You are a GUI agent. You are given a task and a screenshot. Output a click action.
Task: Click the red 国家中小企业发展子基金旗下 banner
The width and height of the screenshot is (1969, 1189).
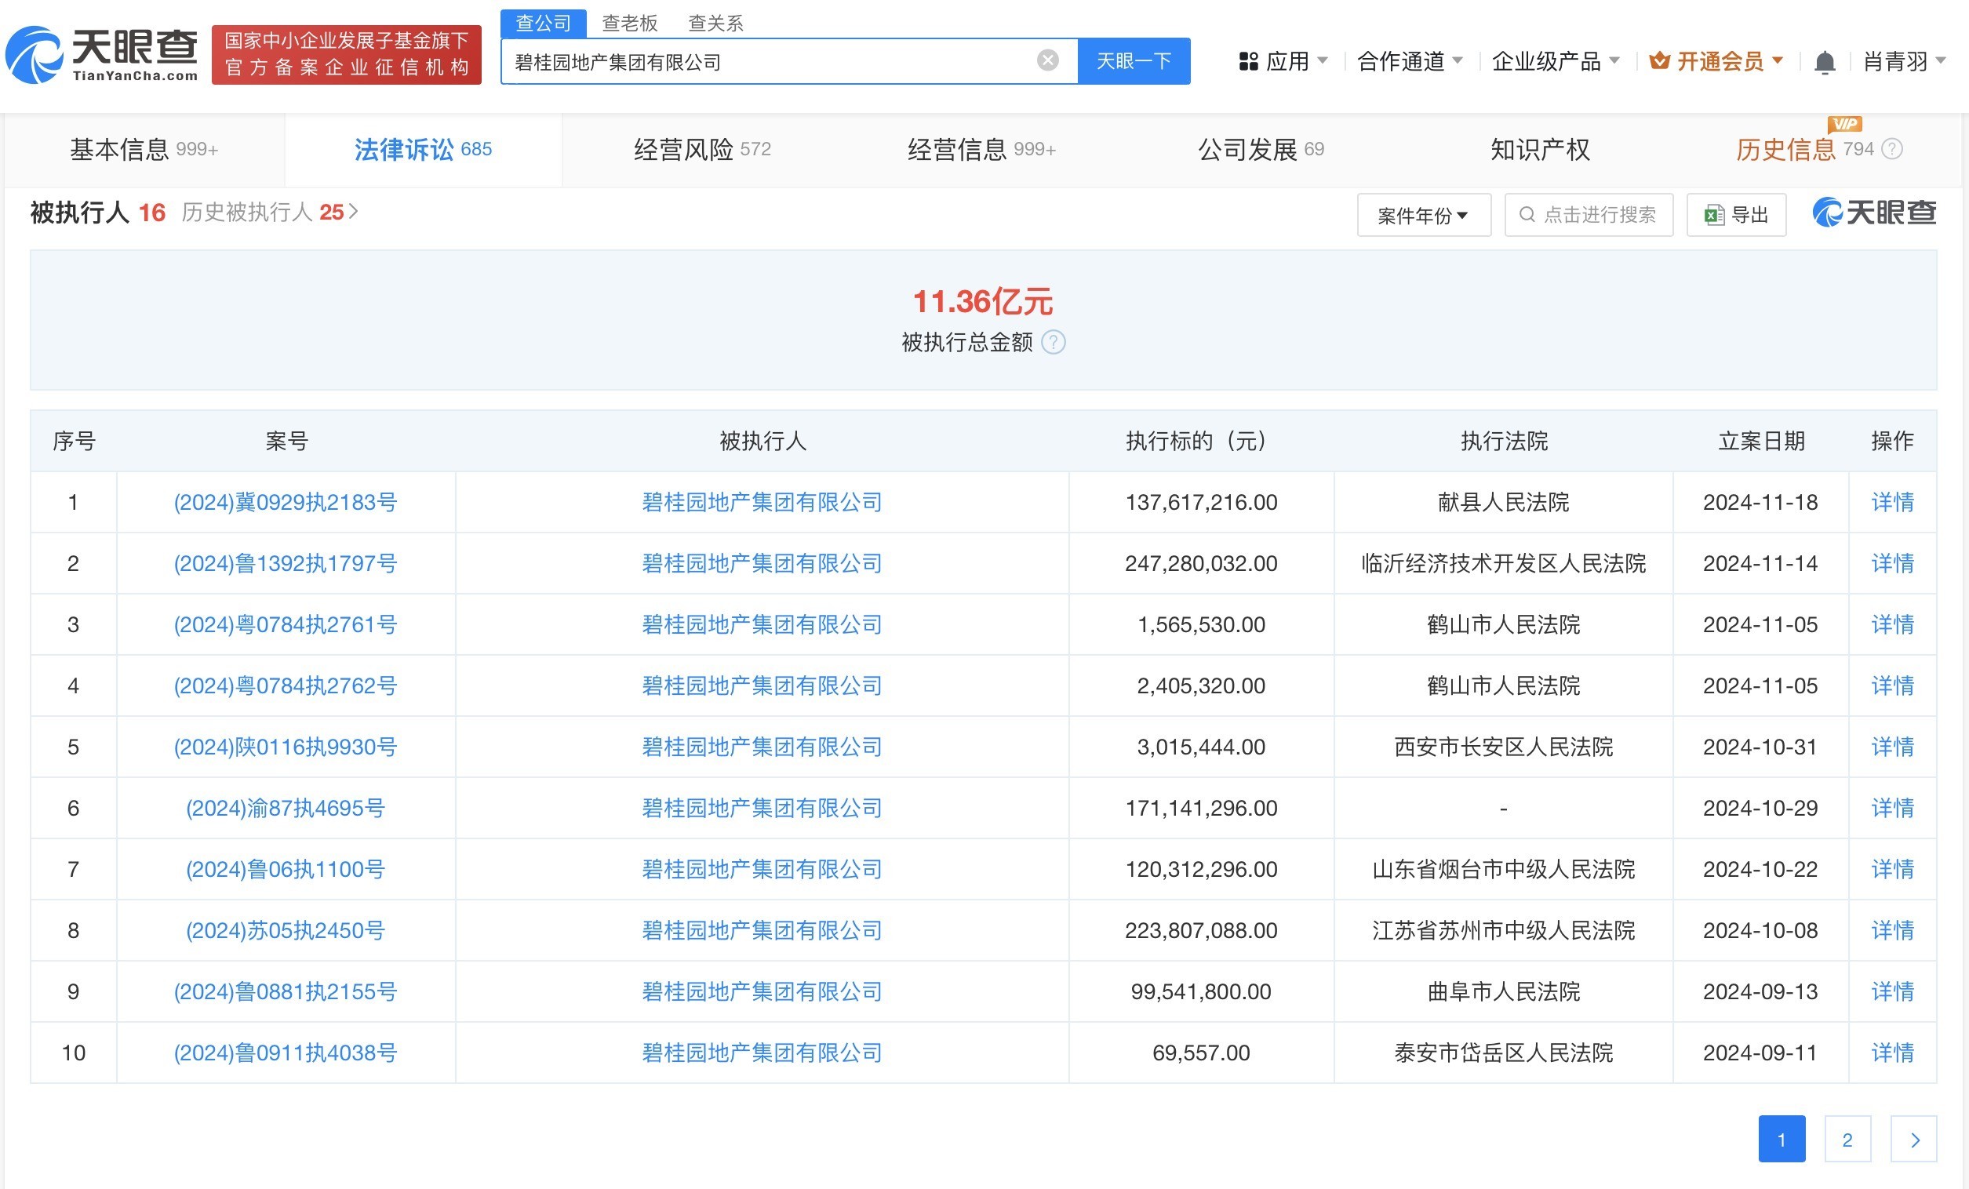tap(346, 54)
